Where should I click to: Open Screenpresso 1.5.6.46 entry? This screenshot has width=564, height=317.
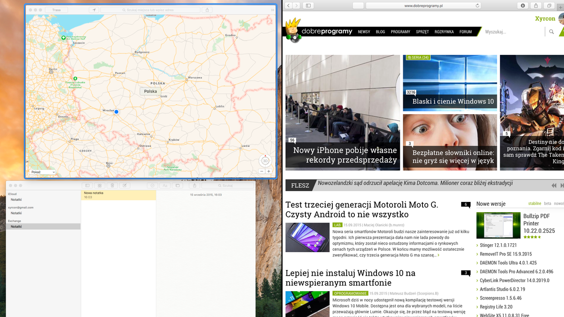[501, 298]
